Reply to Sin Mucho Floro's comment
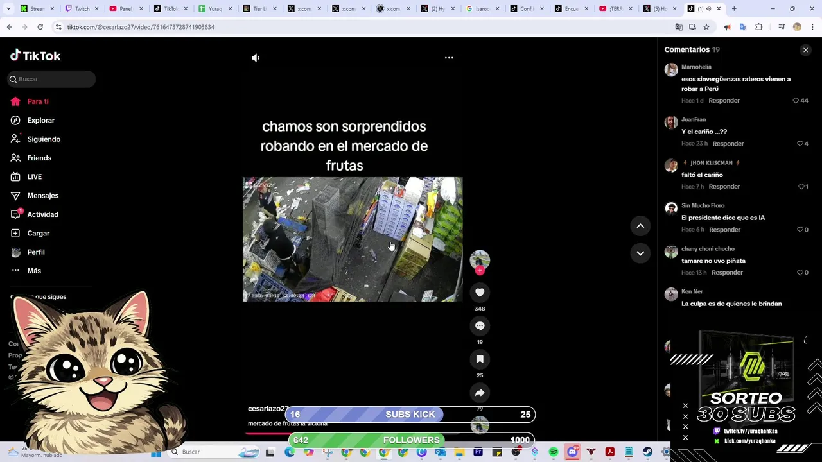Viewport: 822px width, 462px height. pos(724,230)
